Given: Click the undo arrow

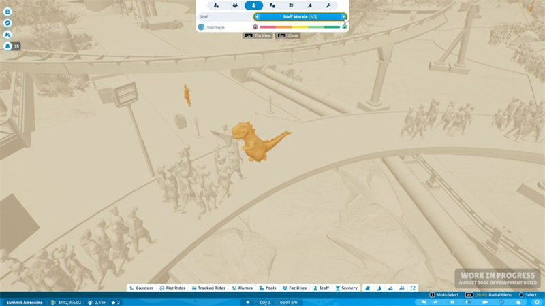Looking at the screenshot, I should 423,302.
